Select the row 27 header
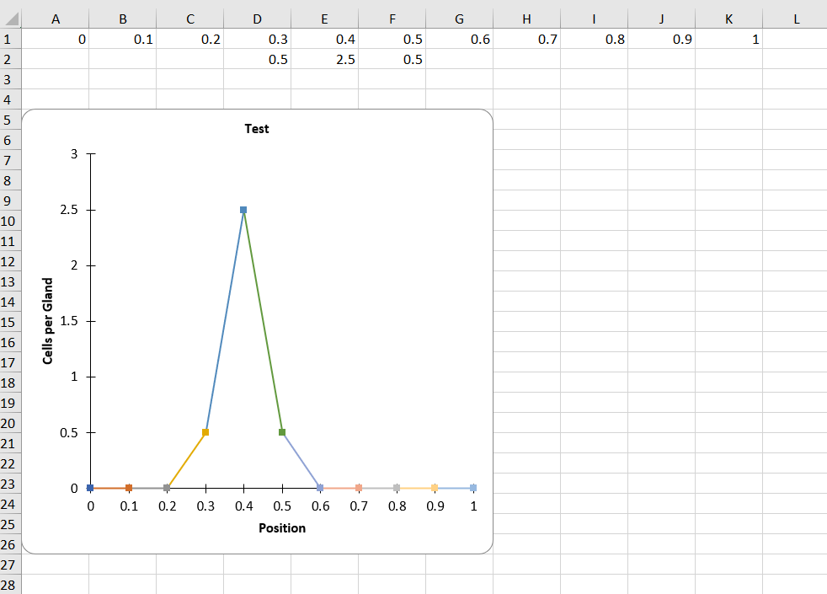This screenshot has width=827, height=594. click(9, 565)
